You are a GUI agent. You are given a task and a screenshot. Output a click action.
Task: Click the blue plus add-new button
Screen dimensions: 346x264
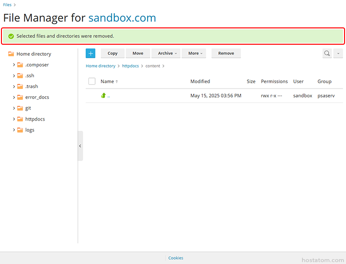pyautogui.click(x=91, y=53)
